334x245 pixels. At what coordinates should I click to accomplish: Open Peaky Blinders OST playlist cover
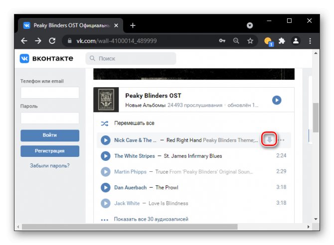[106, 100]
